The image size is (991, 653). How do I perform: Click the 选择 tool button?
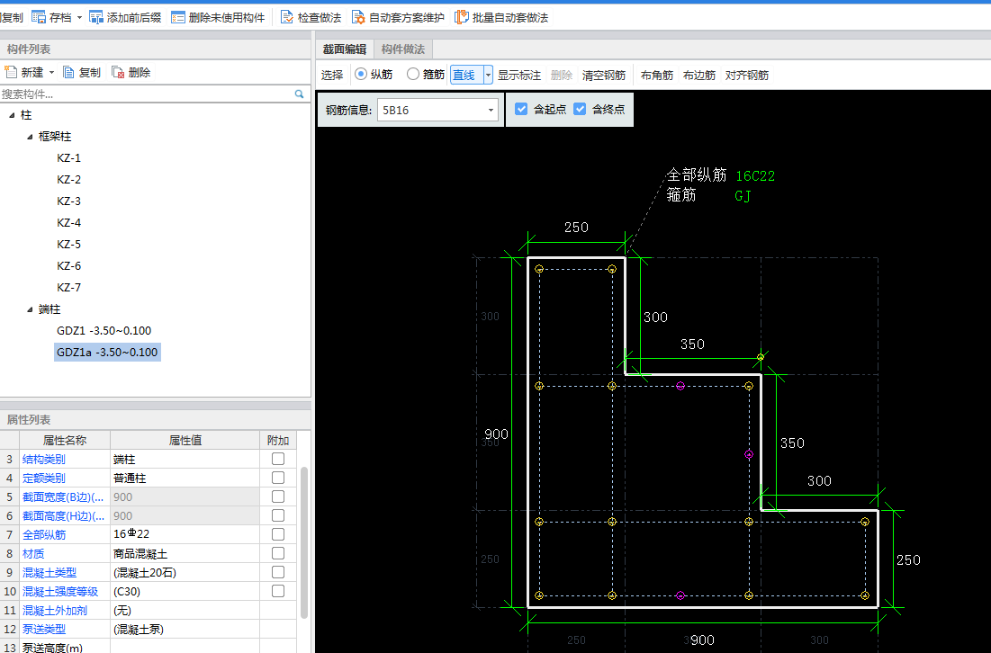(332, 76)
